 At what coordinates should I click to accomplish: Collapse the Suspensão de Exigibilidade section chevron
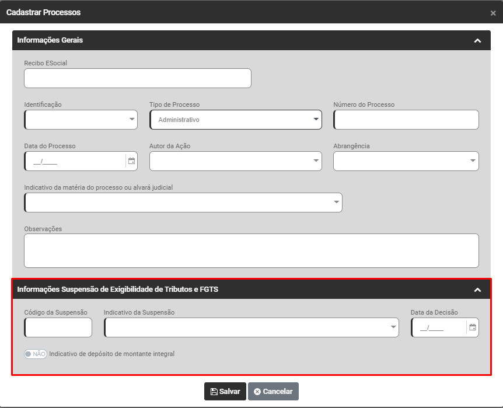(477, 290)
